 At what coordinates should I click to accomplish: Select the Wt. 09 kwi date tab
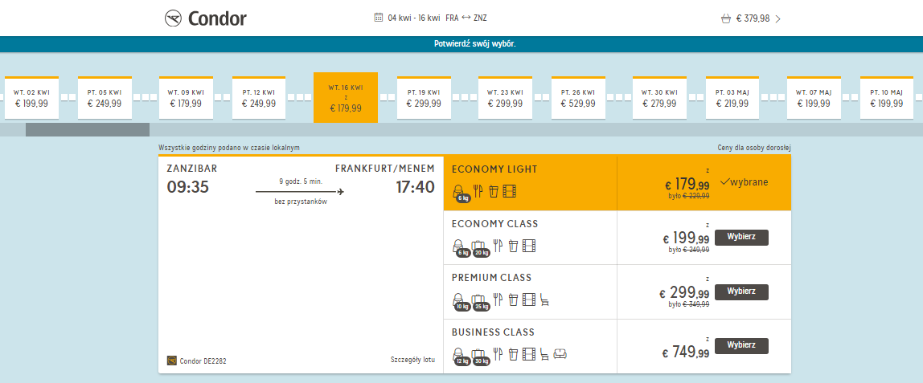[186, 97]
